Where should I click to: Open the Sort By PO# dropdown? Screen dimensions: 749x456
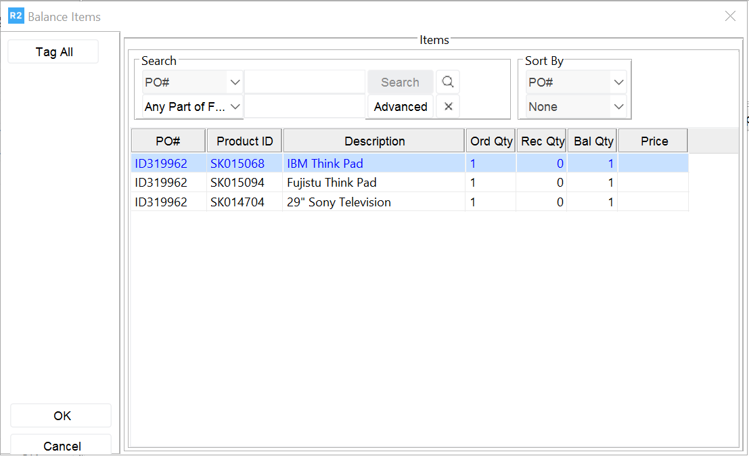(618, 83)
